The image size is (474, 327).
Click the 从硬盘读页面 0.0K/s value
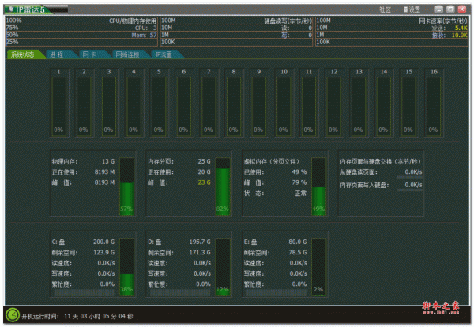[413, 172]
